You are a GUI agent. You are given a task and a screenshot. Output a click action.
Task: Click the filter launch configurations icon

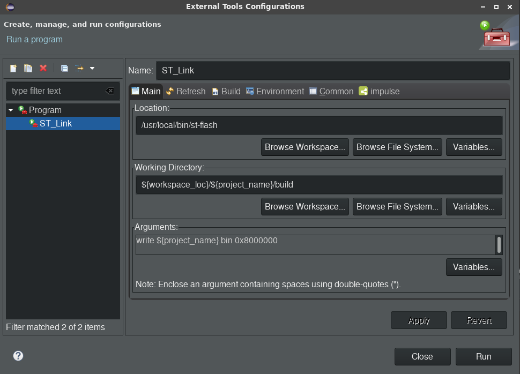[x=79, y=68]
